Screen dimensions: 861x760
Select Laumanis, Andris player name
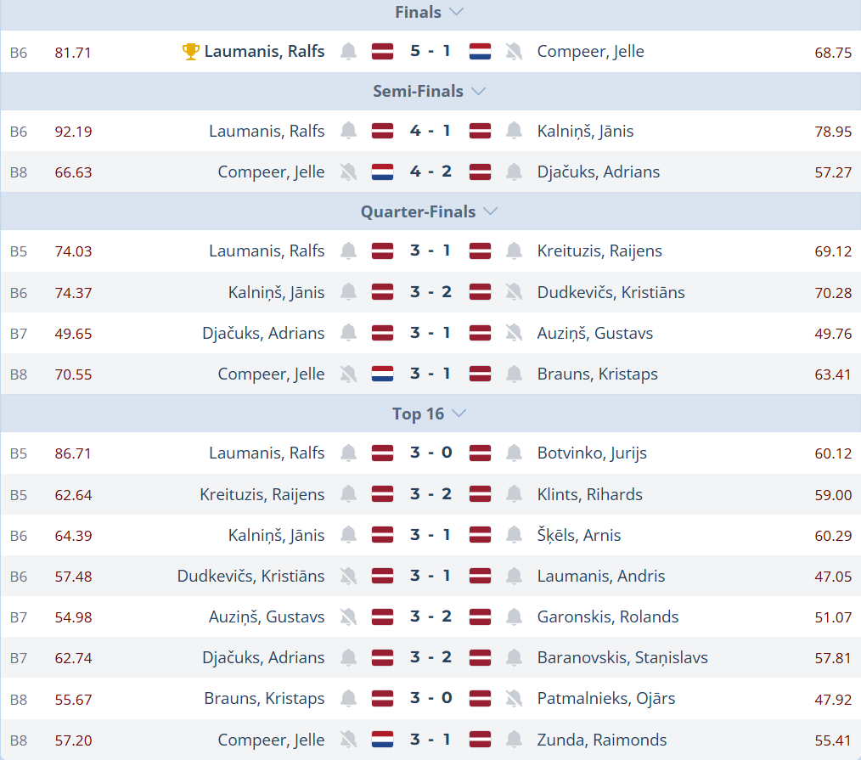pyautogui.click(x=601, y=577)
